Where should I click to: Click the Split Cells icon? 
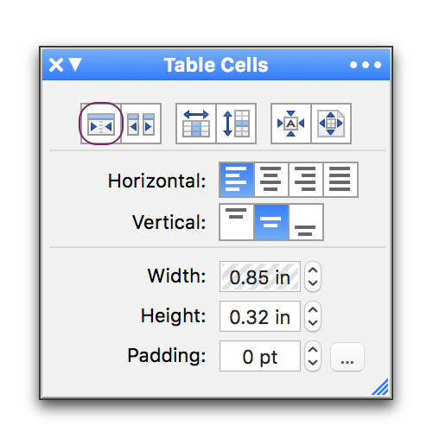click(141, 124)
